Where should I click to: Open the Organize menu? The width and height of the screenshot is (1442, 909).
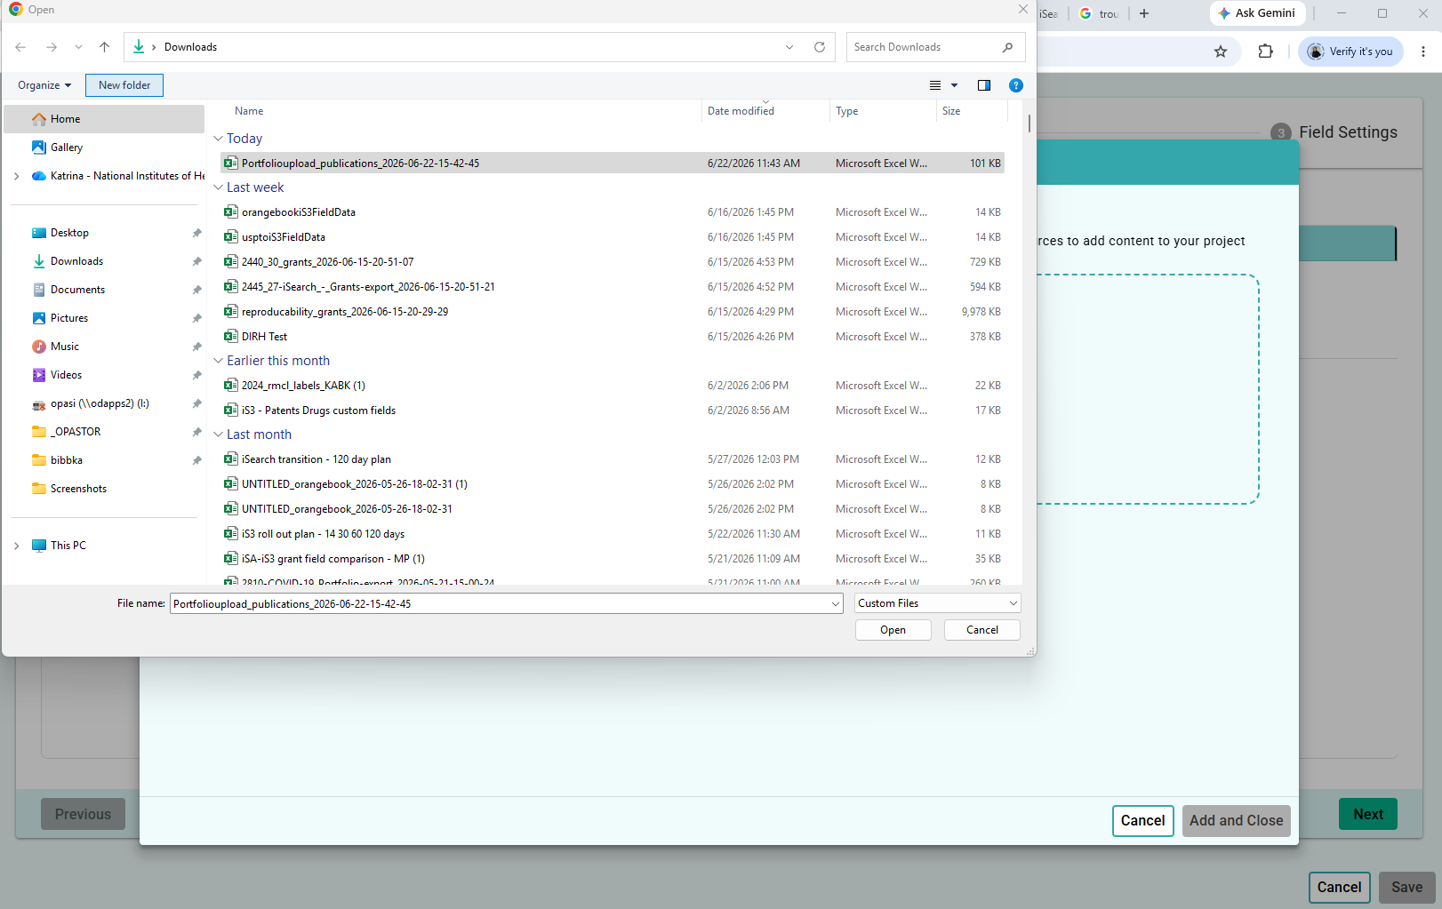pyautogui.click(x=44, y=85)
